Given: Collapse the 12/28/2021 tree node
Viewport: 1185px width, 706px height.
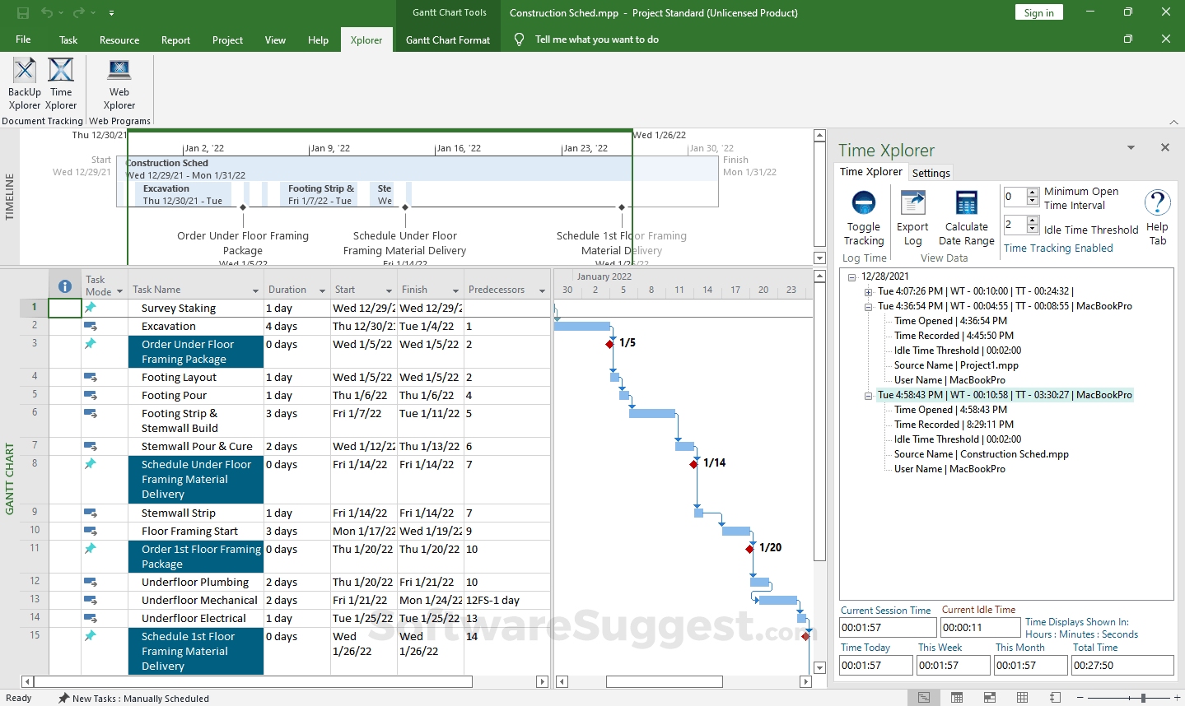Looking at the screenshot, I should (852, 277).
